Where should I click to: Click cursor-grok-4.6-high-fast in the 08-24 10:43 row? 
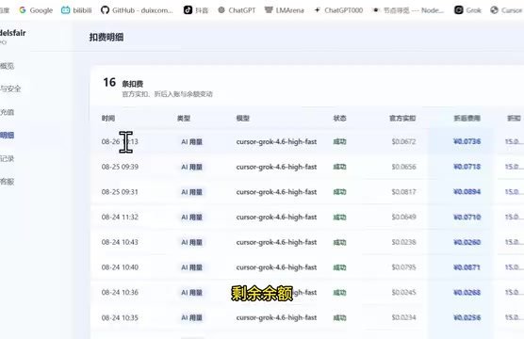click(x=276, y=242)
